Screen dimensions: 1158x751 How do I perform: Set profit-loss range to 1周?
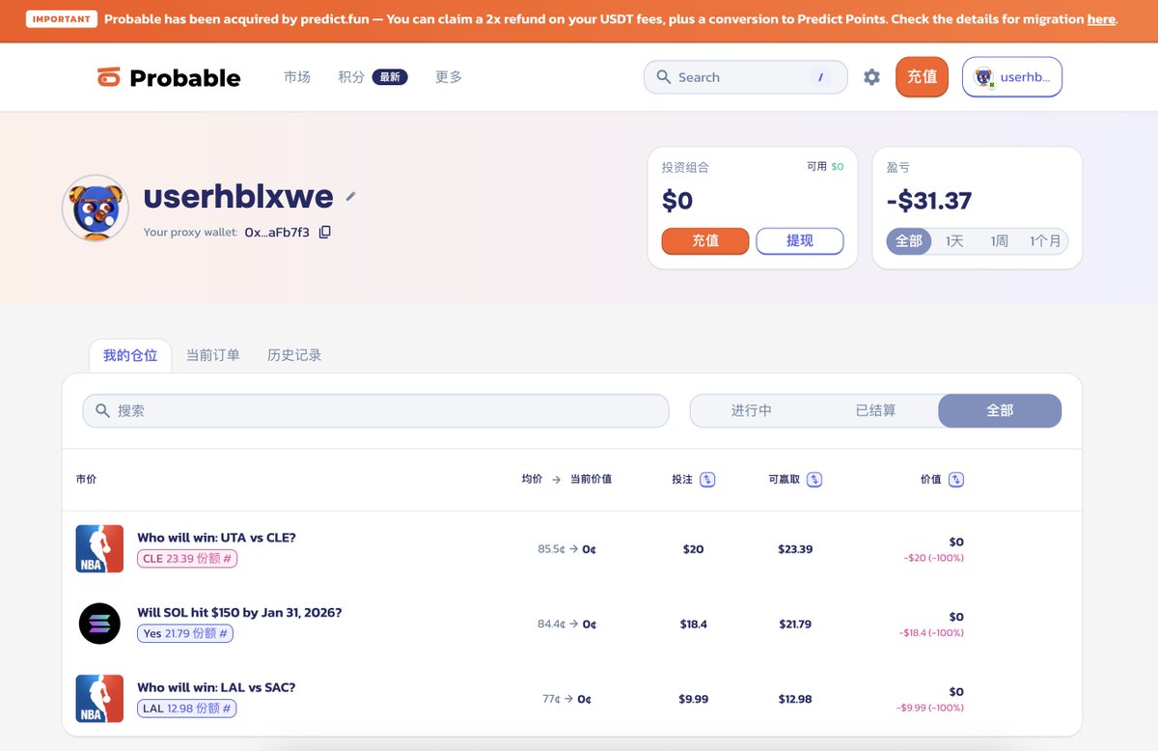pyautogui.click(x=999, y=240)
